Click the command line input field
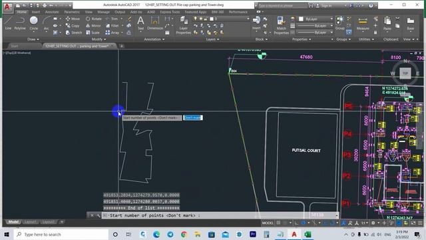The image size is (426, 240). [x=220, y=215]
